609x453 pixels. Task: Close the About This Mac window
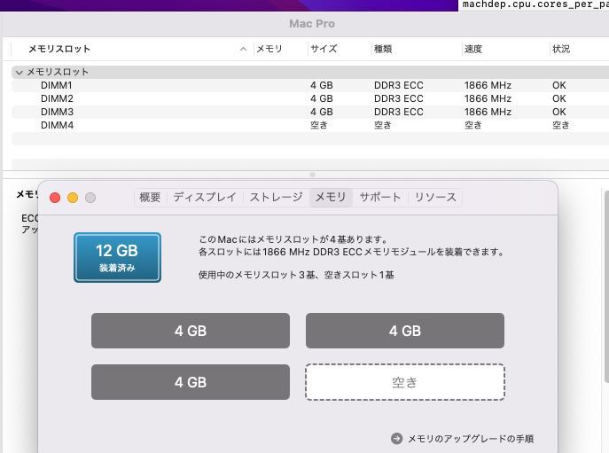click(x=55, y=198)
